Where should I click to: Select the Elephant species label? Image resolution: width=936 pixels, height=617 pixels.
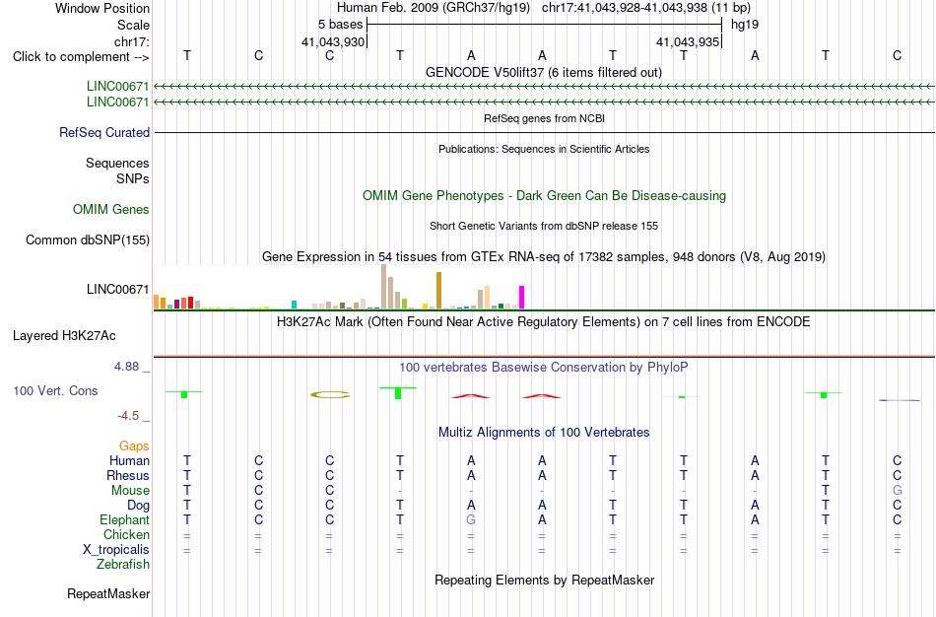coord(124,519)
